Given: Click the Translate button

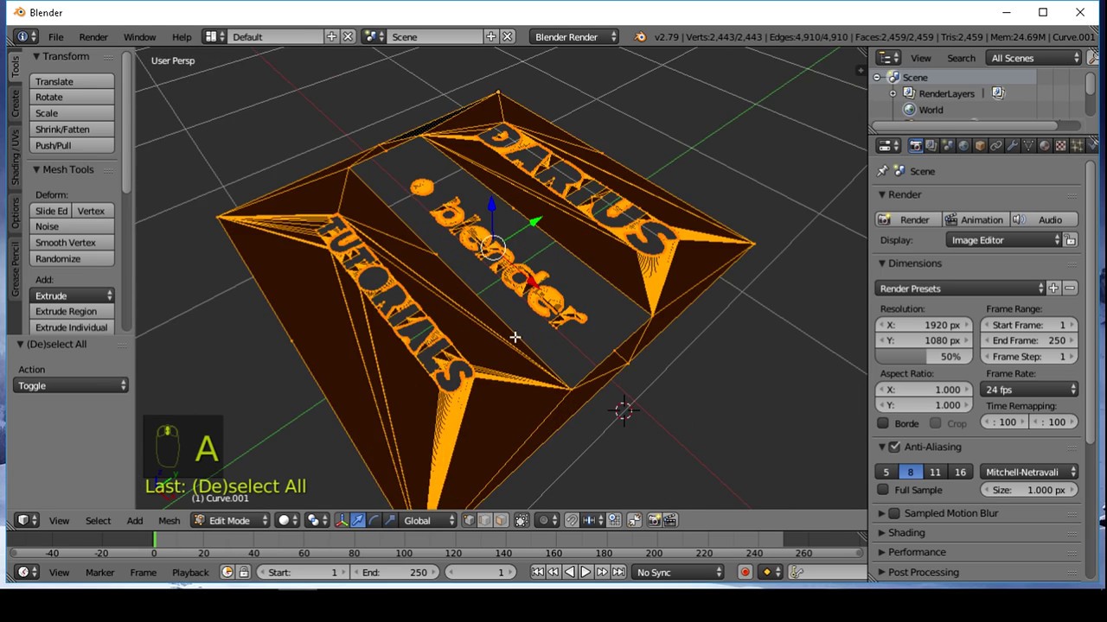Looking at the screenshot, I should (x=72, y=81).
